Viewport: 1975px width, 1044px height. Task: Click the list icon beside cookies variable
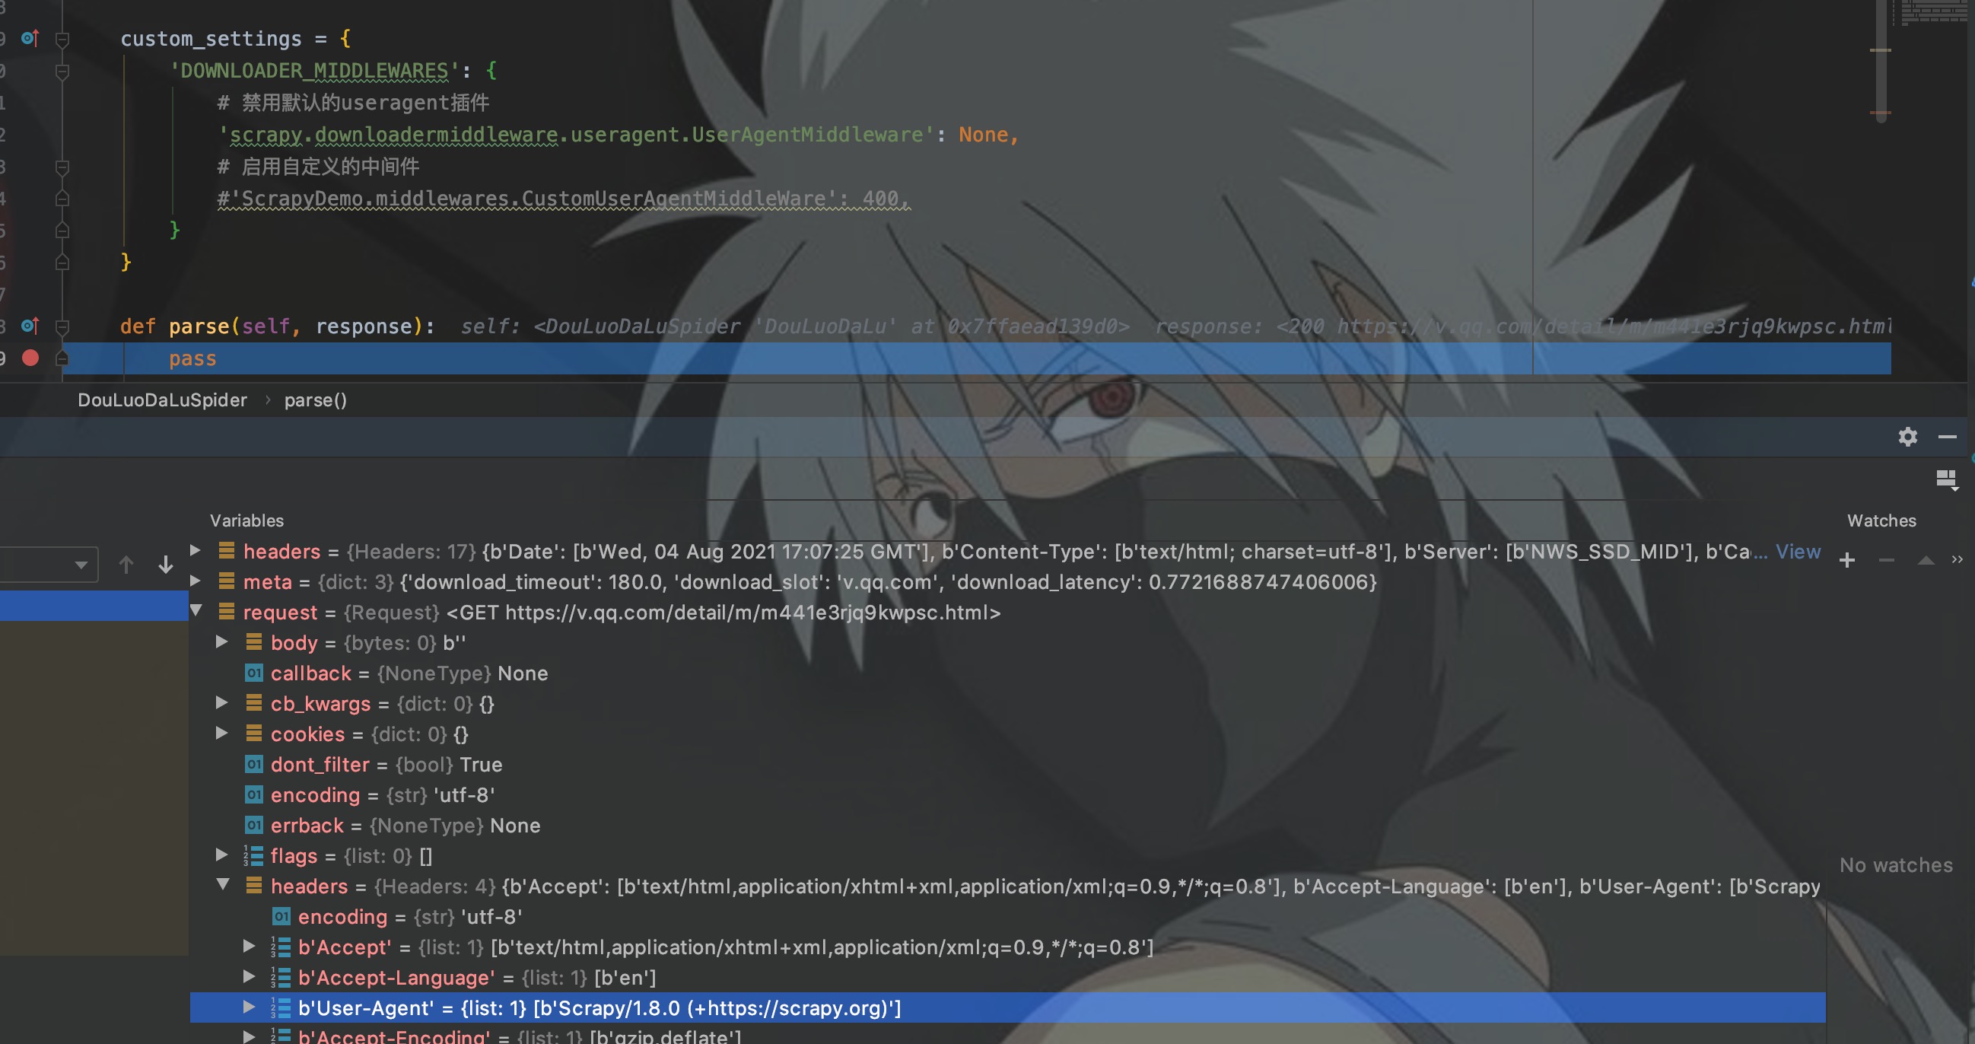click(x=254, y=733)
